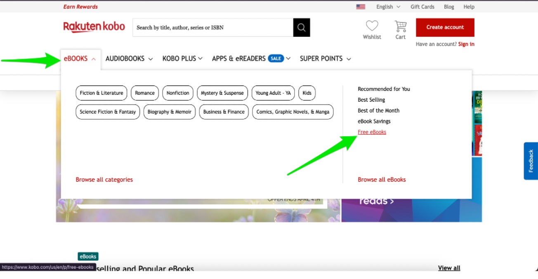This screenshot has height=279, width=538.
Task: Open the Blog link
Action: 449,7
